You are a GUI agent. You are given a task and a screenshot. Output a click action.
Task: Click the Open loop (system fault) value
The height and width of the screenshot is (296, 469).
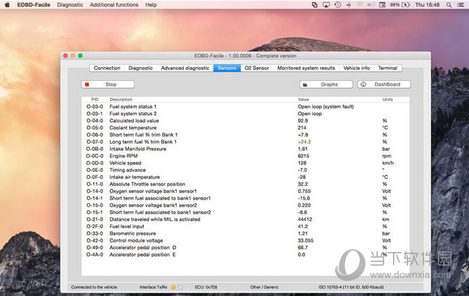point(326,107)
